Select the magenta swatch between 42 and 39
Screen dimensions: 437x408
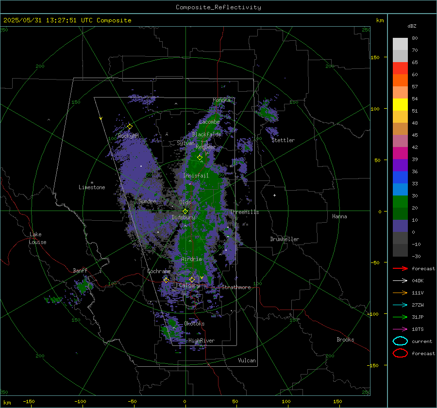coord(400,153)
